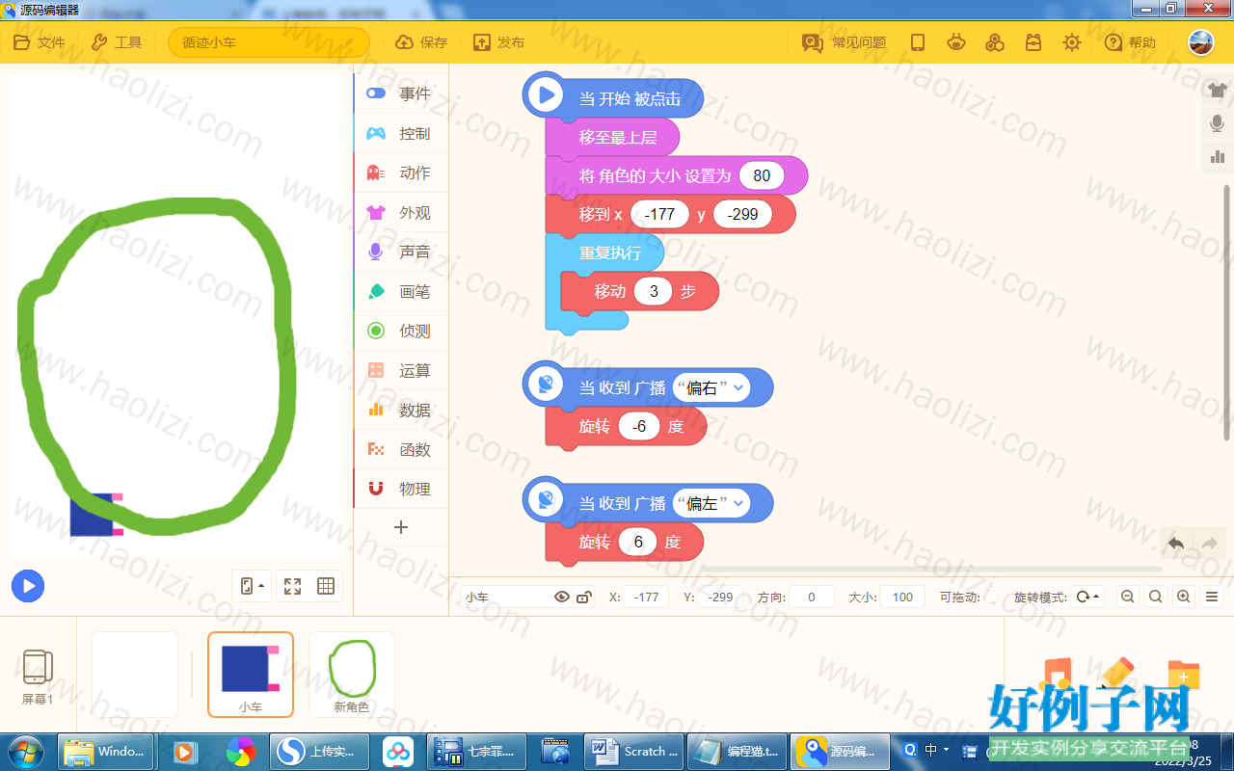Click the 发布 (Publish) button

coord(498,42)
